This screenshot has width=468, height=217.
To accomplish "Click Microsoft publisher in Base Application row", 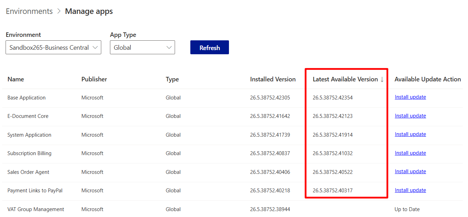I will coord(92,98).
